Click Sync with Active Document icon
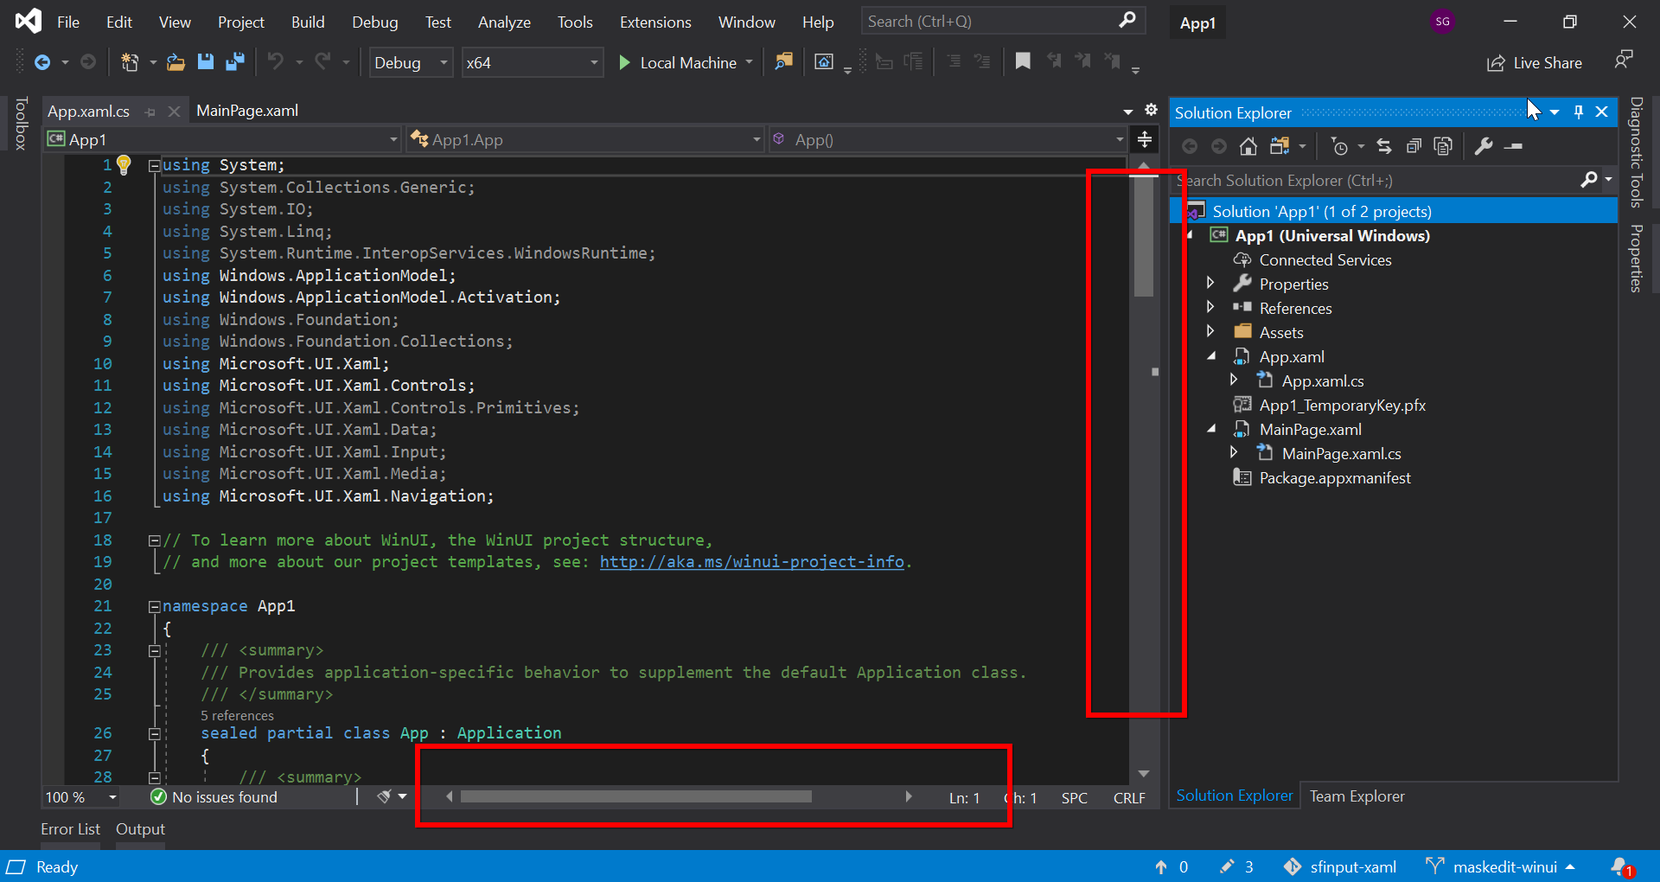This screenshot has width=1660, height=882. point(1384,146)
